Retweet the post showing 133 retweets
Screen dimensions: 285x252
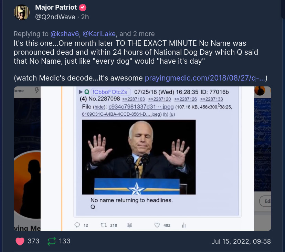51,241
